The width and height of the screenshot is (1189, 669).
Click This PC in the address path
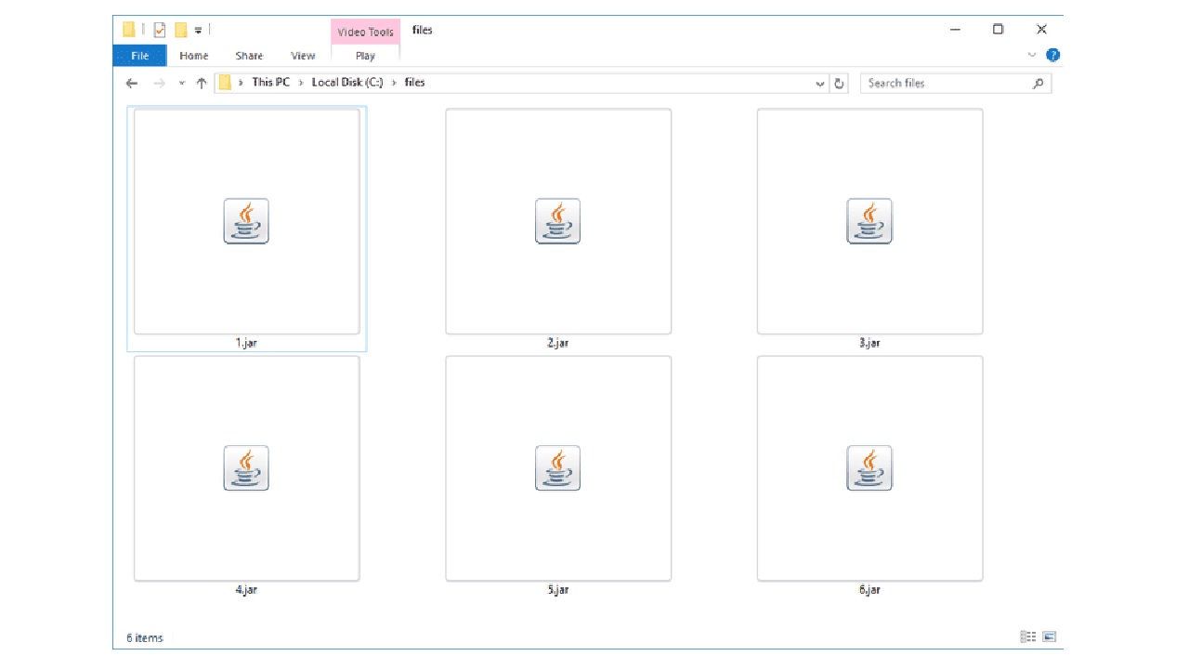[270, 83]
